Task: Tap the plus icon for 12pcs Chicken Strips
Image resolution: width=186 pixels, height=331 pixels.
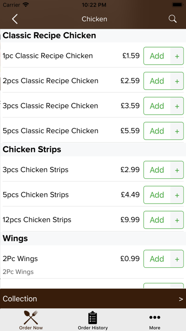Action: coord(177,220)
